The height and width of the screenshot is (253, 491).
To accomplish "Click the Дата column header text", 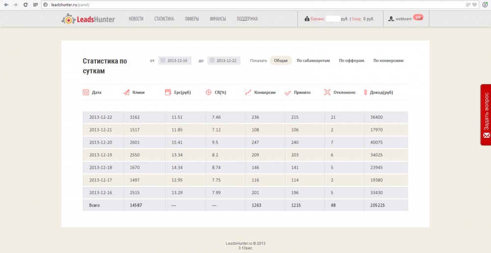I will click(x=96, y=93).
